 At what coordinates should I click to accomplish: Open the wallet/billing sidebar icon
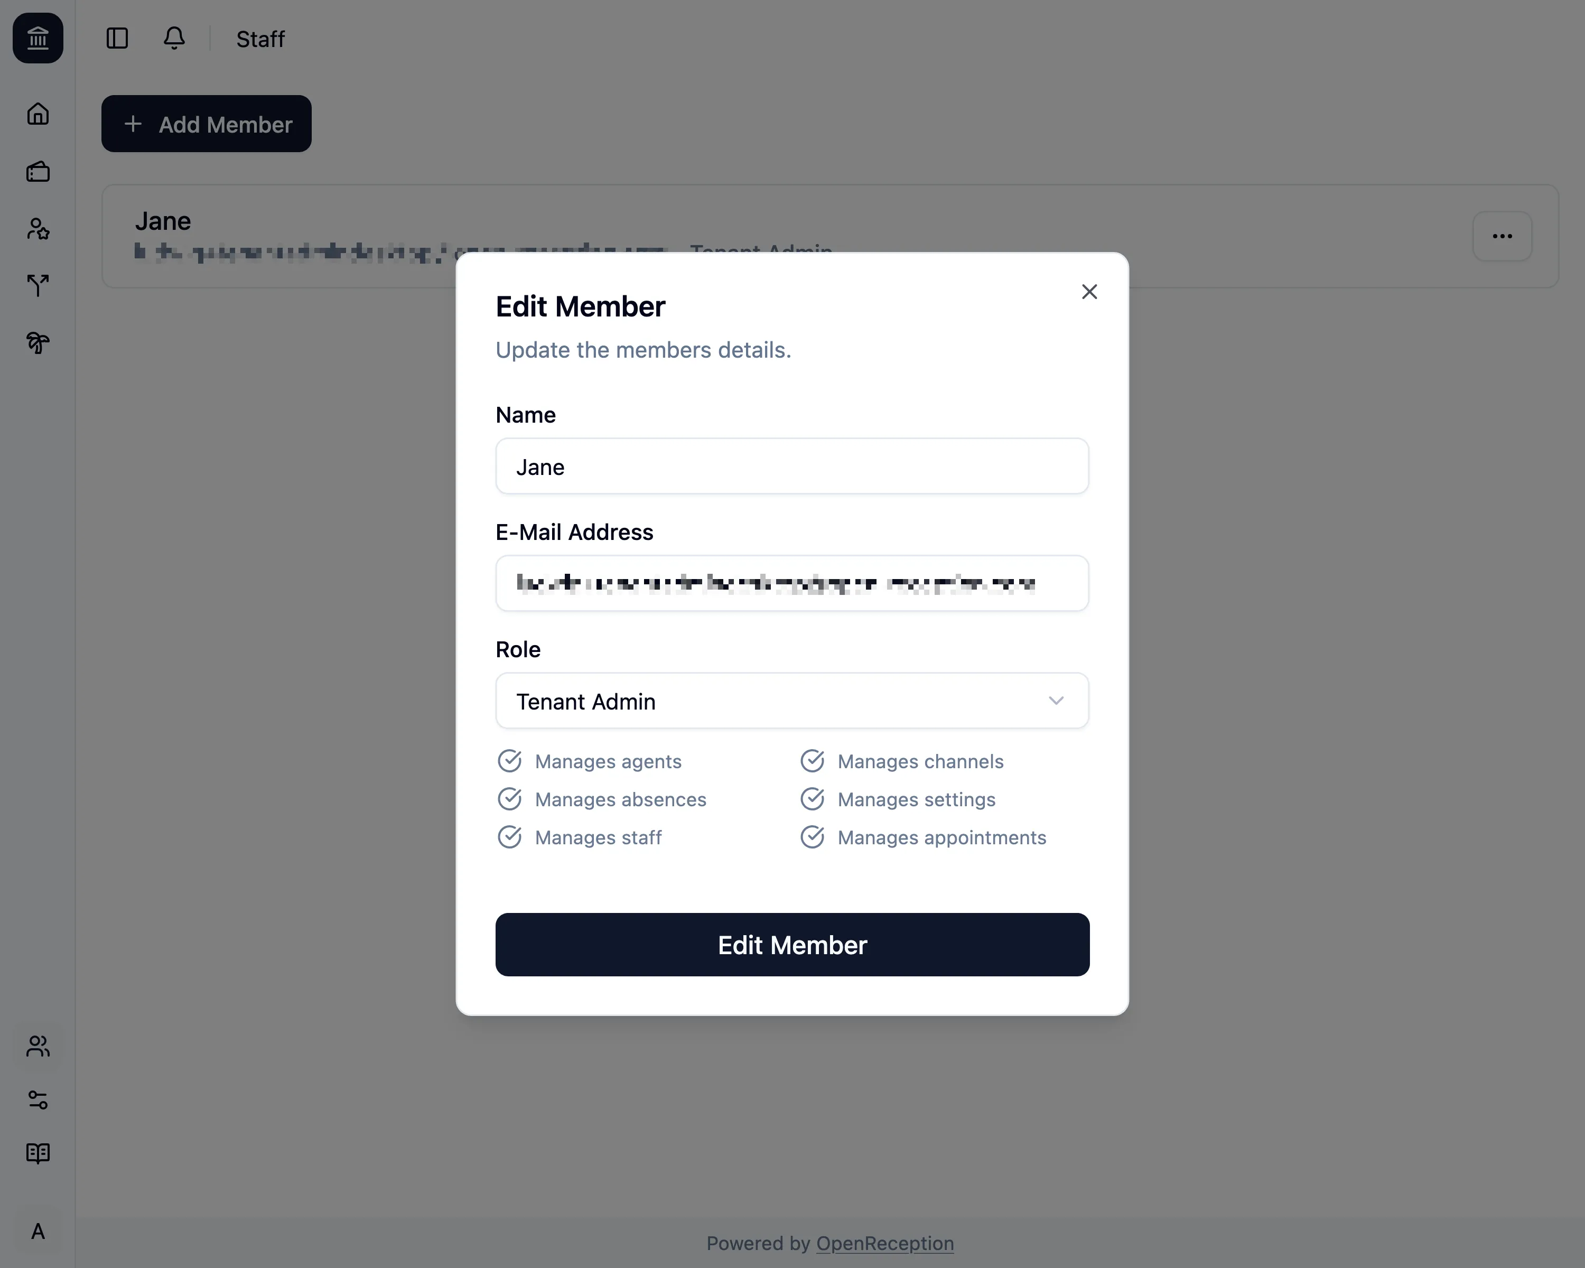(x=38, y=171)
